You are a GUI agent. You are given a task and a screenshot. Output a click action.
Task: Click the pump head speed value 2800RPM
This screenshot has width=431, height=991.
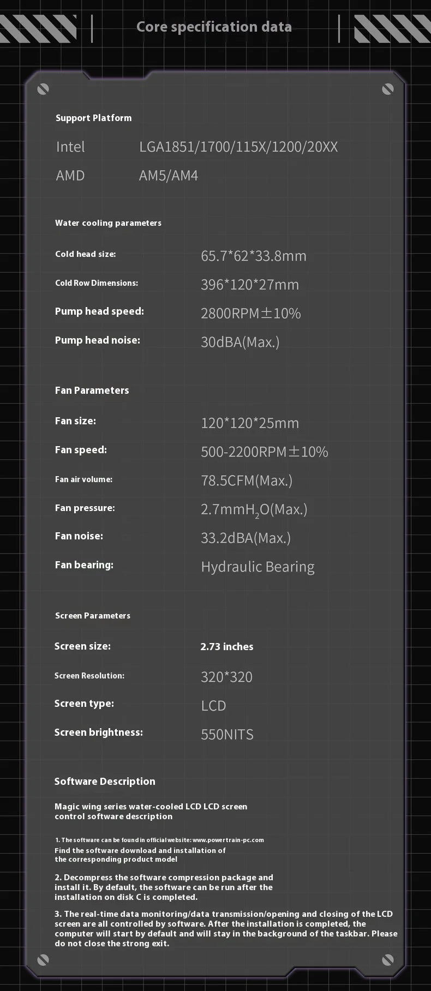250,313
